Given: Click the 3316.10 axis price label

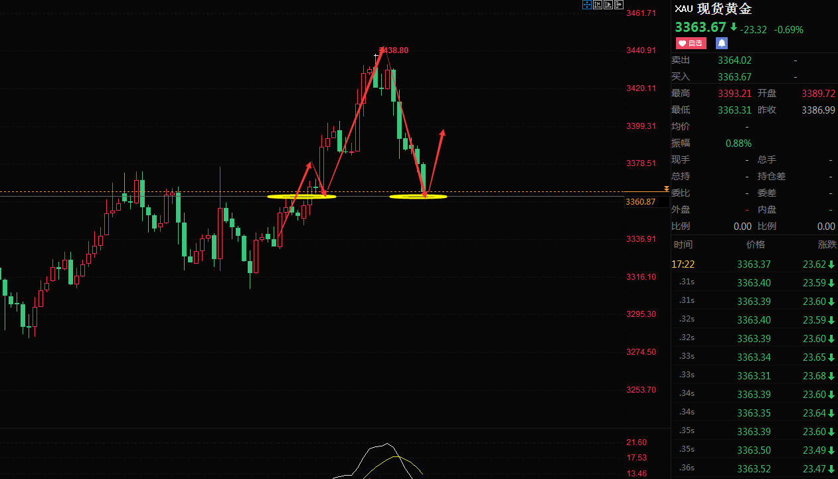Looking at the screenshot, I should pyautogui.click(x=641, y=277).
